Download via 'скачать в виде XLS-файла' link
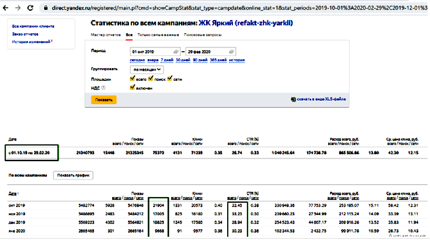 coord(321,99)
